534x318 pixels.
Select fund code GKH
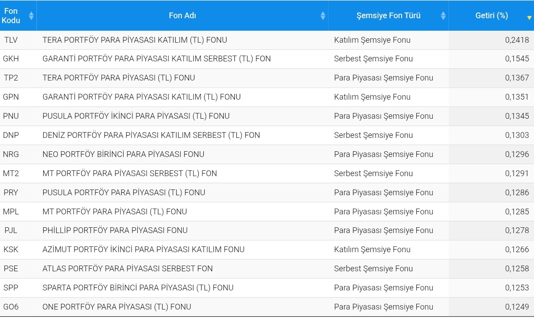point(11,59)
